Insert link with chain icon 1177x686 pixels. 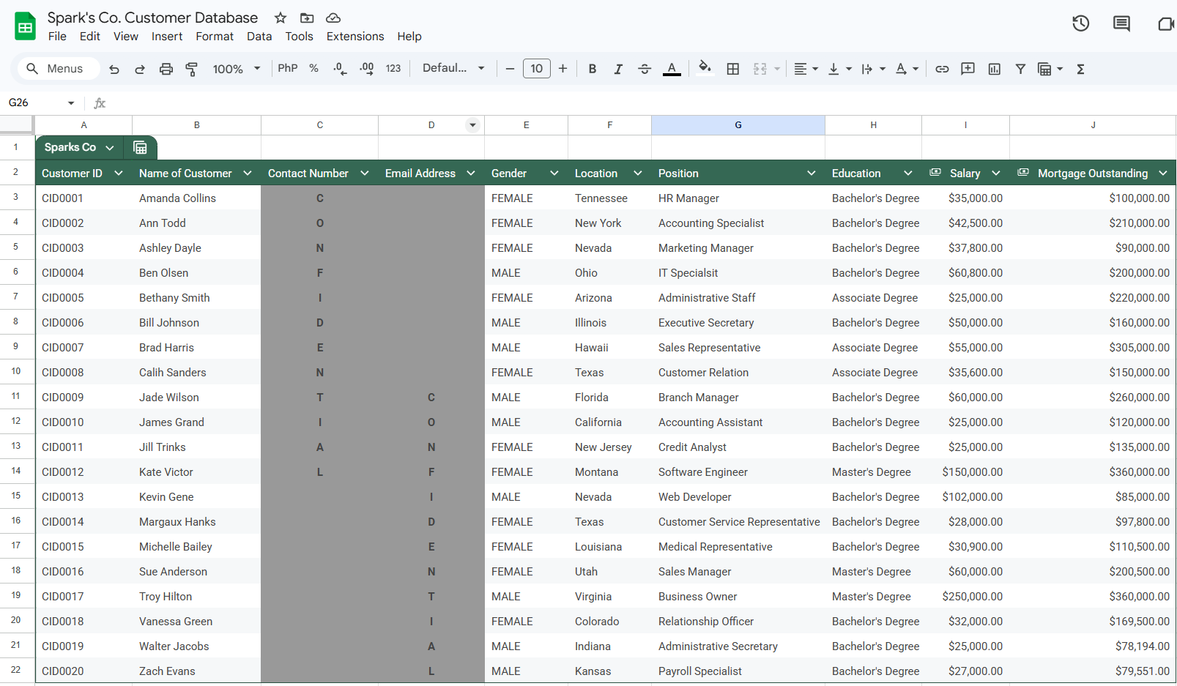click(x=942, y=69)
